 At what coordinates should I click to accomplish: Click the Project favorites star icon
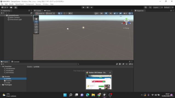127,64
